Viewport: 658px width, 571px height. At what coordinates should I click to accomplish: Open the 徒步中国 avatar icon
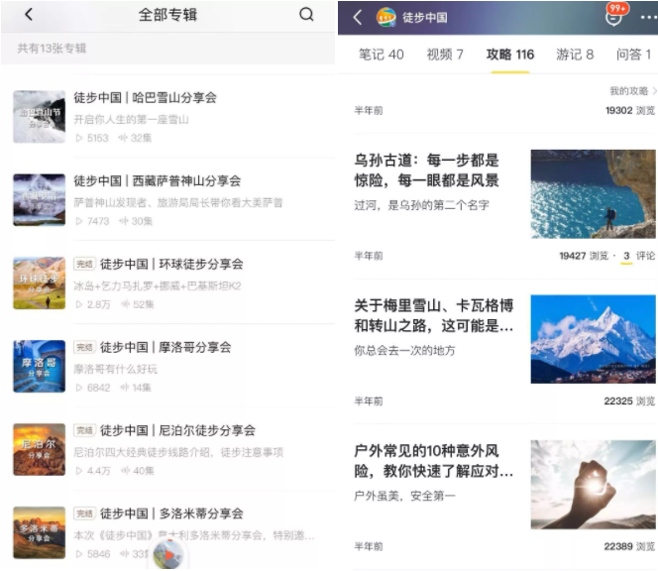point(385,17)
